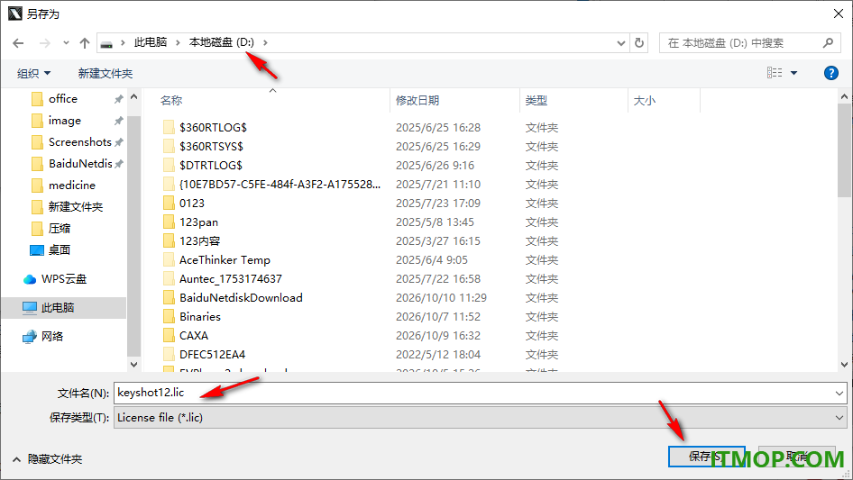Select the 123内容 folder
Viewport: 853px width, 480px height.
click(x=199, y=240)
